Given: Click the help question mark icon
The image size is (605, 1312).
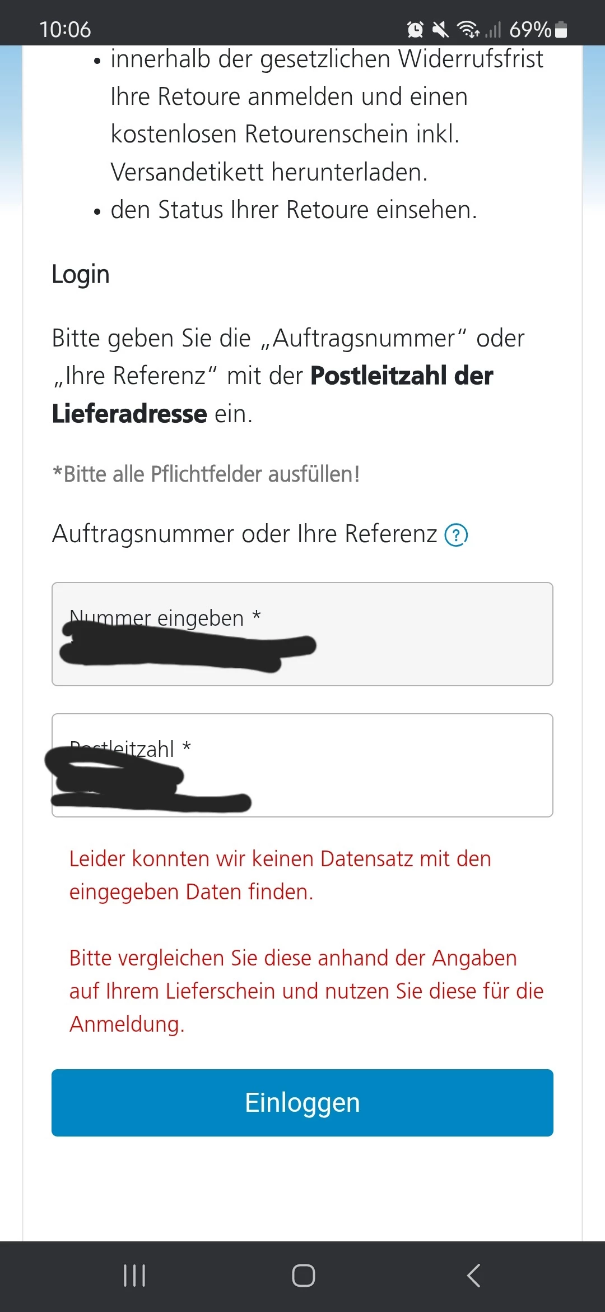Looking at the screenshot, I should pos(456,535).
